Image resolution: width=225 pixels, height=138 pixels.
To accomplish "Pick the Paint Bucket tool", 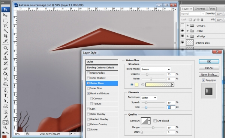I will pyautogui.click(x=6, y=74).
